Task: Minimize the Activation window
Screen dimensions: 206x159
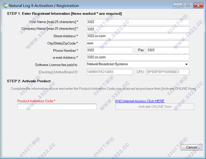Action: pos(178,5)
